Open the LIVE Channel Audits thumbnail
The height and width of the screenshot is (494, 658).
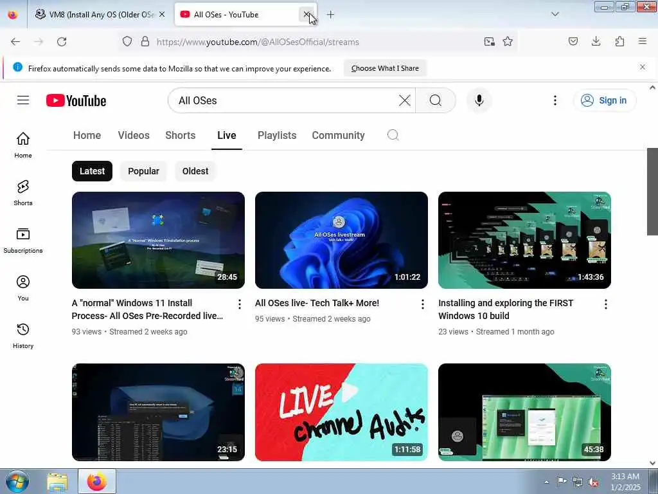click(341, 412)
